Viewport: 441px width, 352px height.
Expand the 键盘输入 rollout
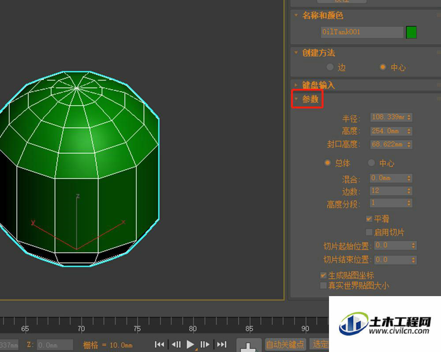point(296,85)
